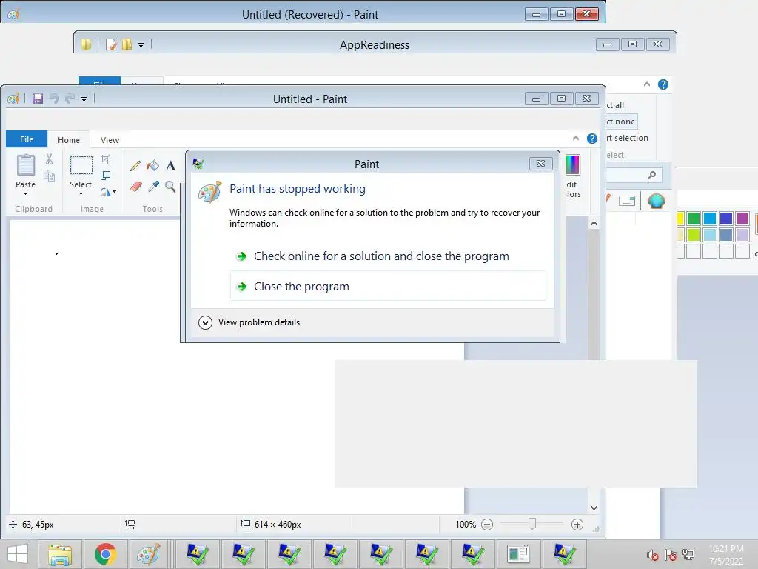Open Paint Help question mark icon

591,139
